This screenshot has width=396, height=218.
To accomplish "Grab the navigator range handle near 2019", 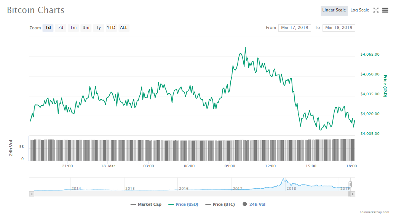I will (350, 184).
